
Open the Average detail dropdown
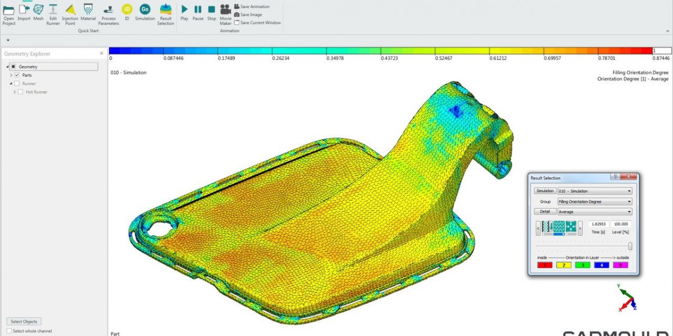(x=594, y=212)
